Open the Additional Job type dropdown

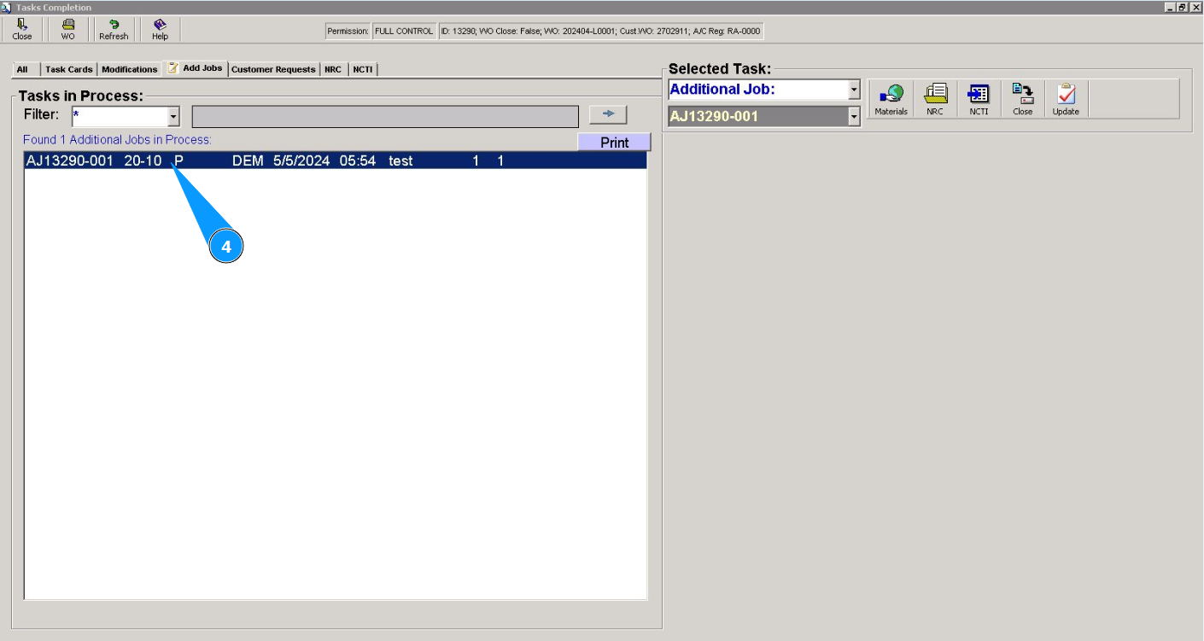(854, 90)
